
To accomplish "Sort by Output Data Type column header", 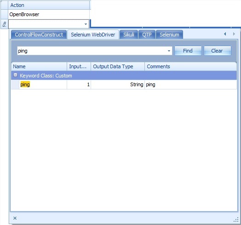I will [x=118, y=66].
